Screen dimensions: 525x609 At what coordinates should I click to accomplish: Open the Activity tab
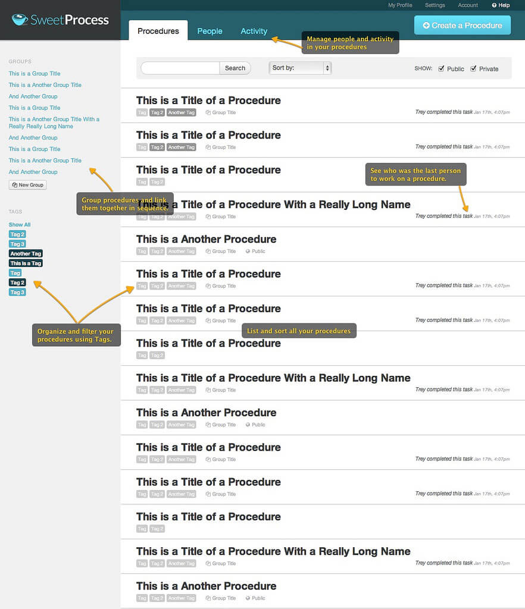tap(254, 31)
